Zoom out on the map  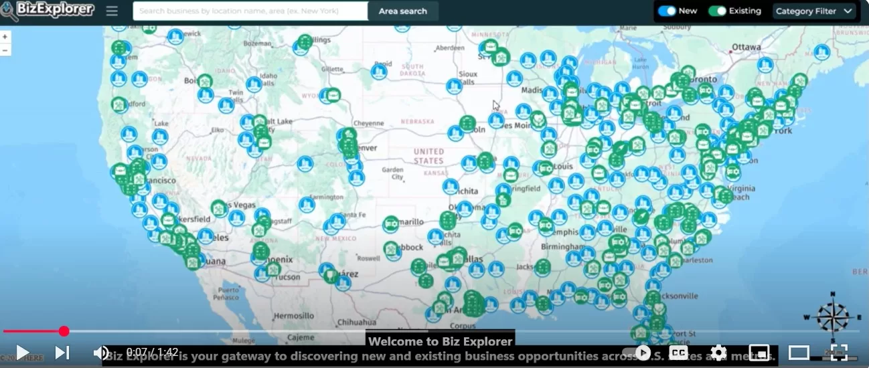click(5, 50)
